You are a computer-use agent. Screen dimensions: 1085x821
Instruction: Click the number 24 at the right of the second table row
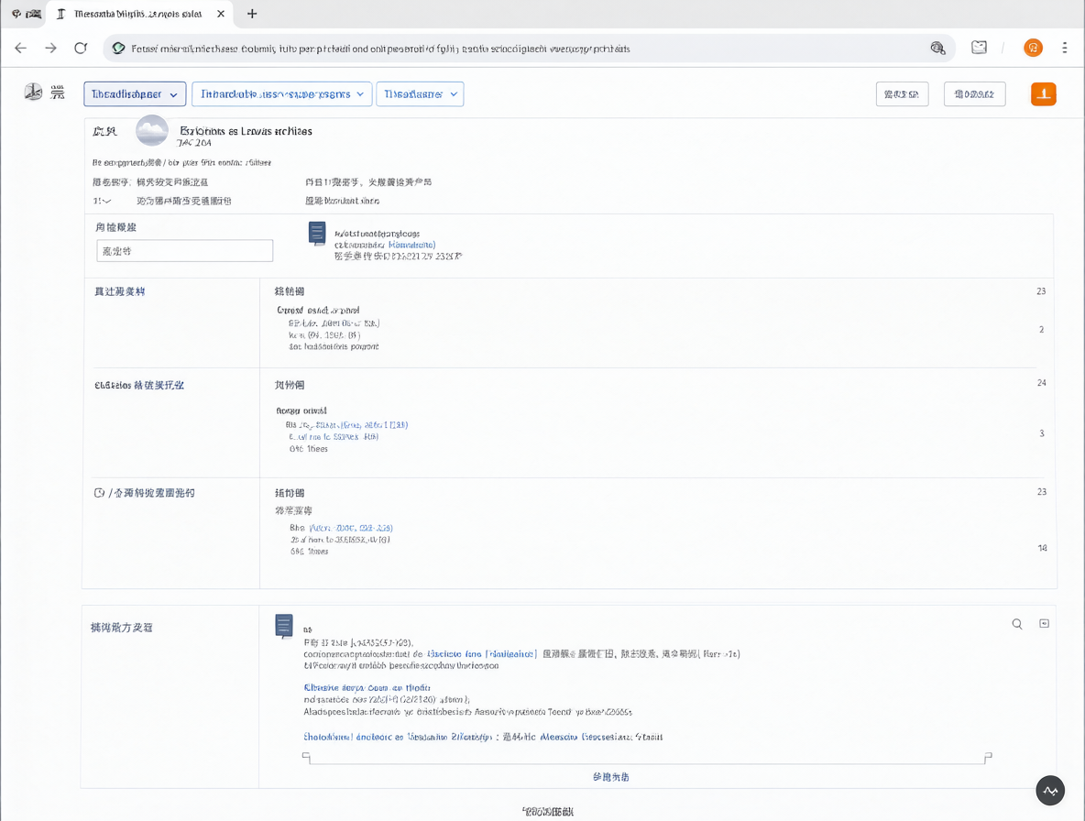pyautogui.click(x=1041, y=382)
